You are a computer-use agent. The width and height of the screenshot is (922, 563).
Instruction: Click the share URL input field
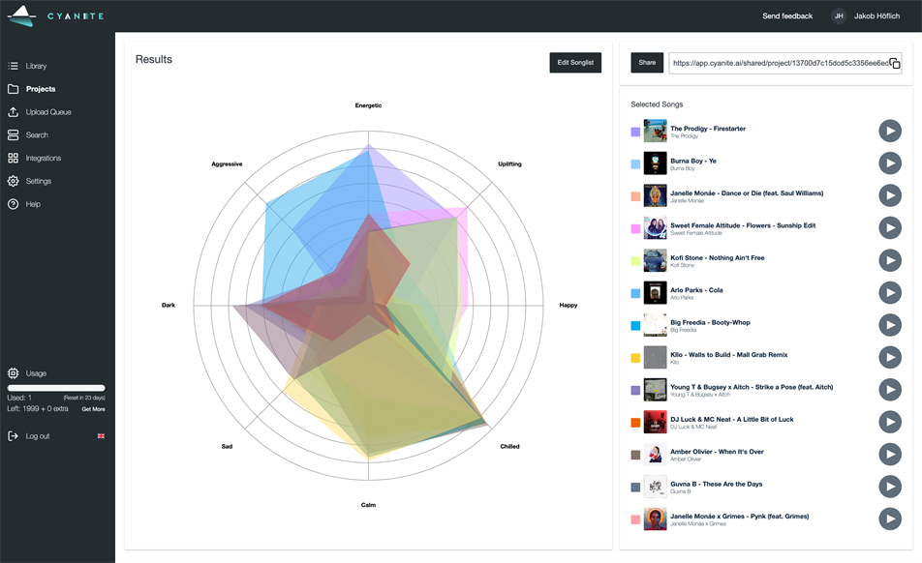click(x=785, y=63)
